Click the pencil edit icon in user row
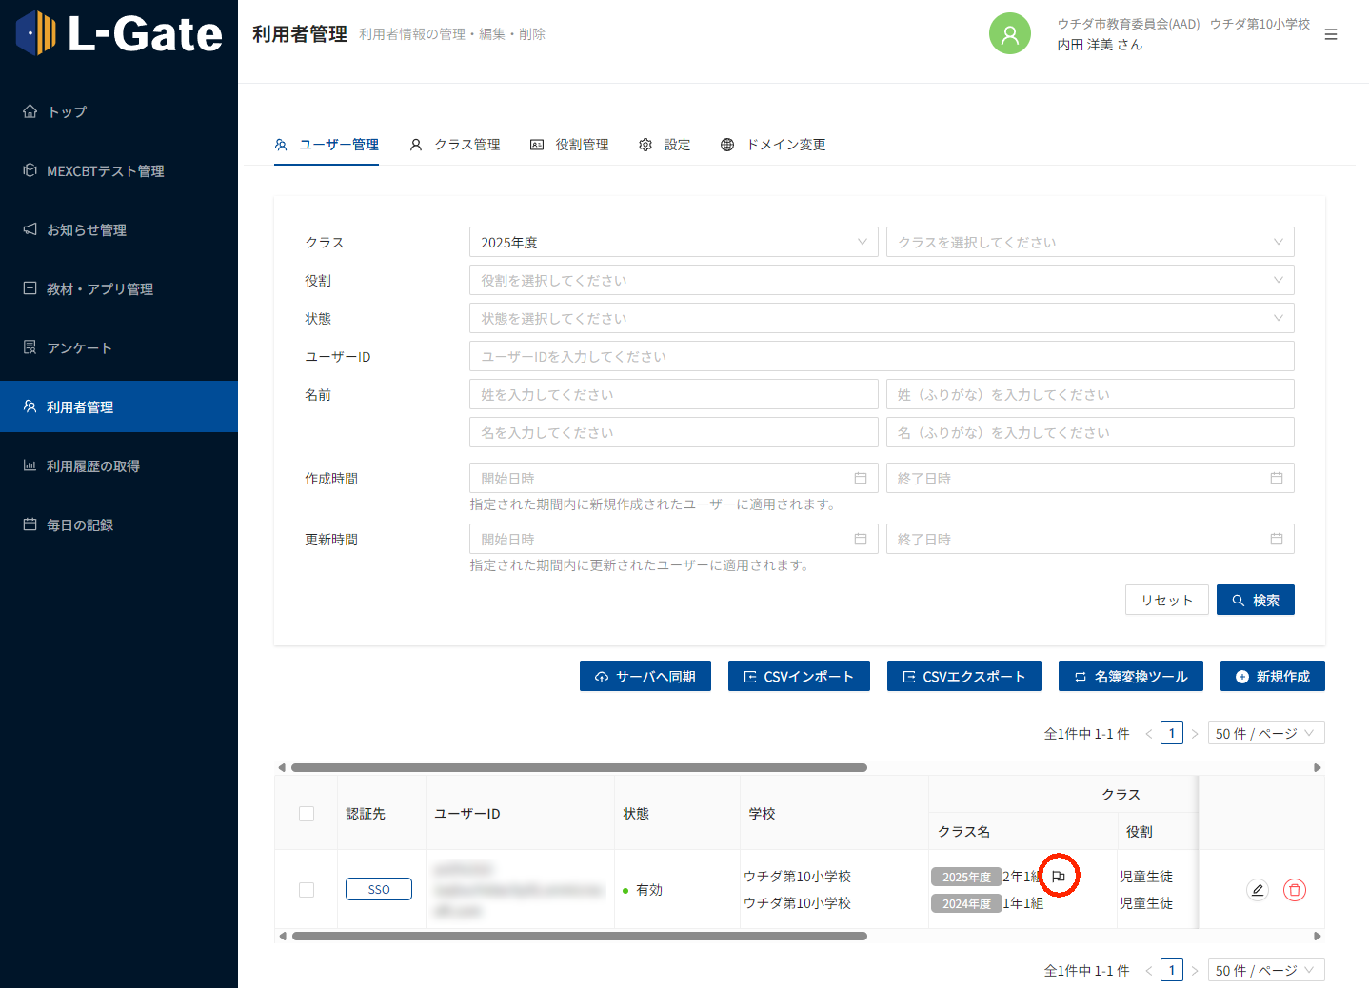Viewport: 1369px width, 988px height. point(1258,890)
